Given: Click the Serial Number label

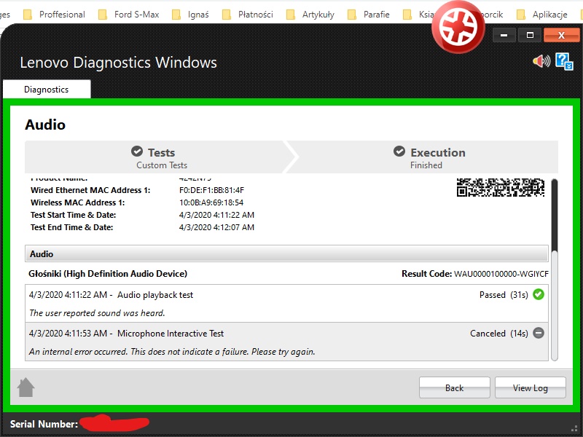Looking at the screenshot, I should (44, 424).
